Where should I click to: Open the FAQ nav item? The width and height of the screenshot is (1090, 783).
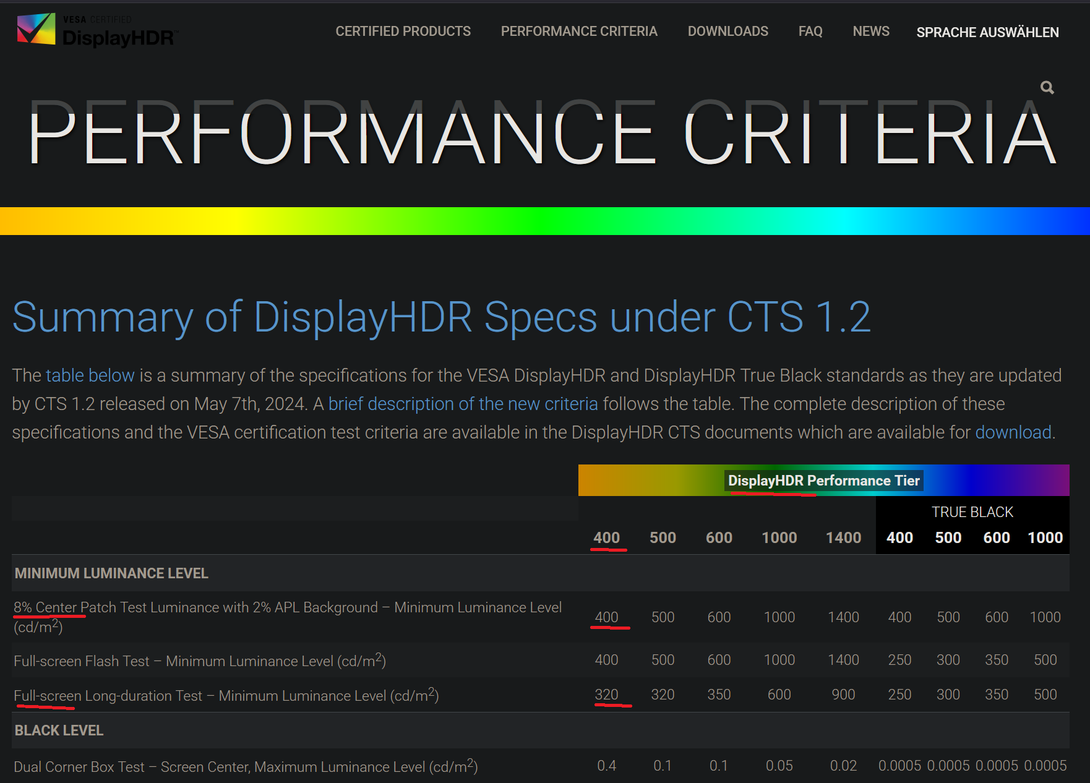click(810, 31)
